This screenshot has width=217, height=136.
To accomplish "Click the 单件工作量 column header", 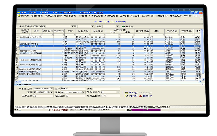I will (142, 31).
